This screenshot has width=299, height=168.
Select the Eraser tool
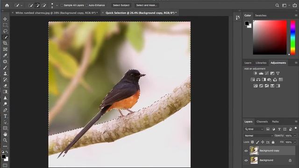5,86
